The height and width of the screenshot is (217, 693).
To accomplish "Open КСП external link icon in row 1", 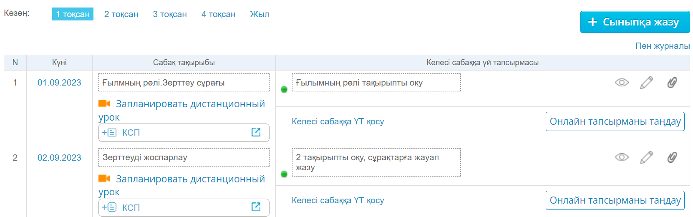I will [256, 132].
